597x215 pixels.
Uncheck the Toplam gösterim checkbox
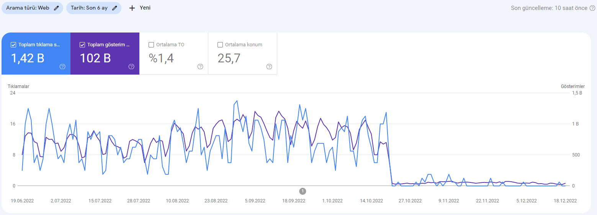[82, 45]
